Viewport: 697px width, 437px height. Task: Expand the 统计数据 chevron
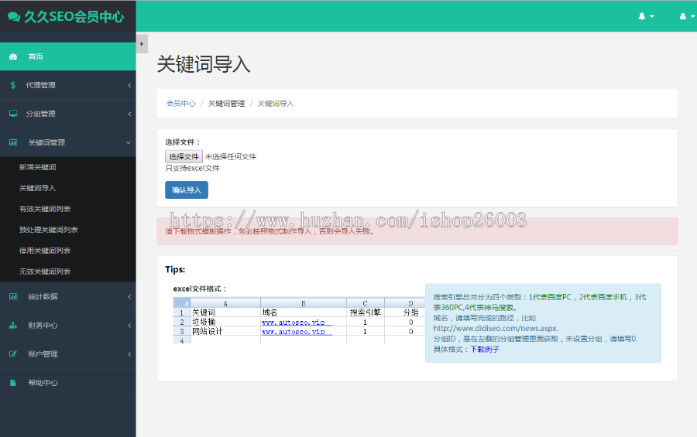tap(129, 297)
